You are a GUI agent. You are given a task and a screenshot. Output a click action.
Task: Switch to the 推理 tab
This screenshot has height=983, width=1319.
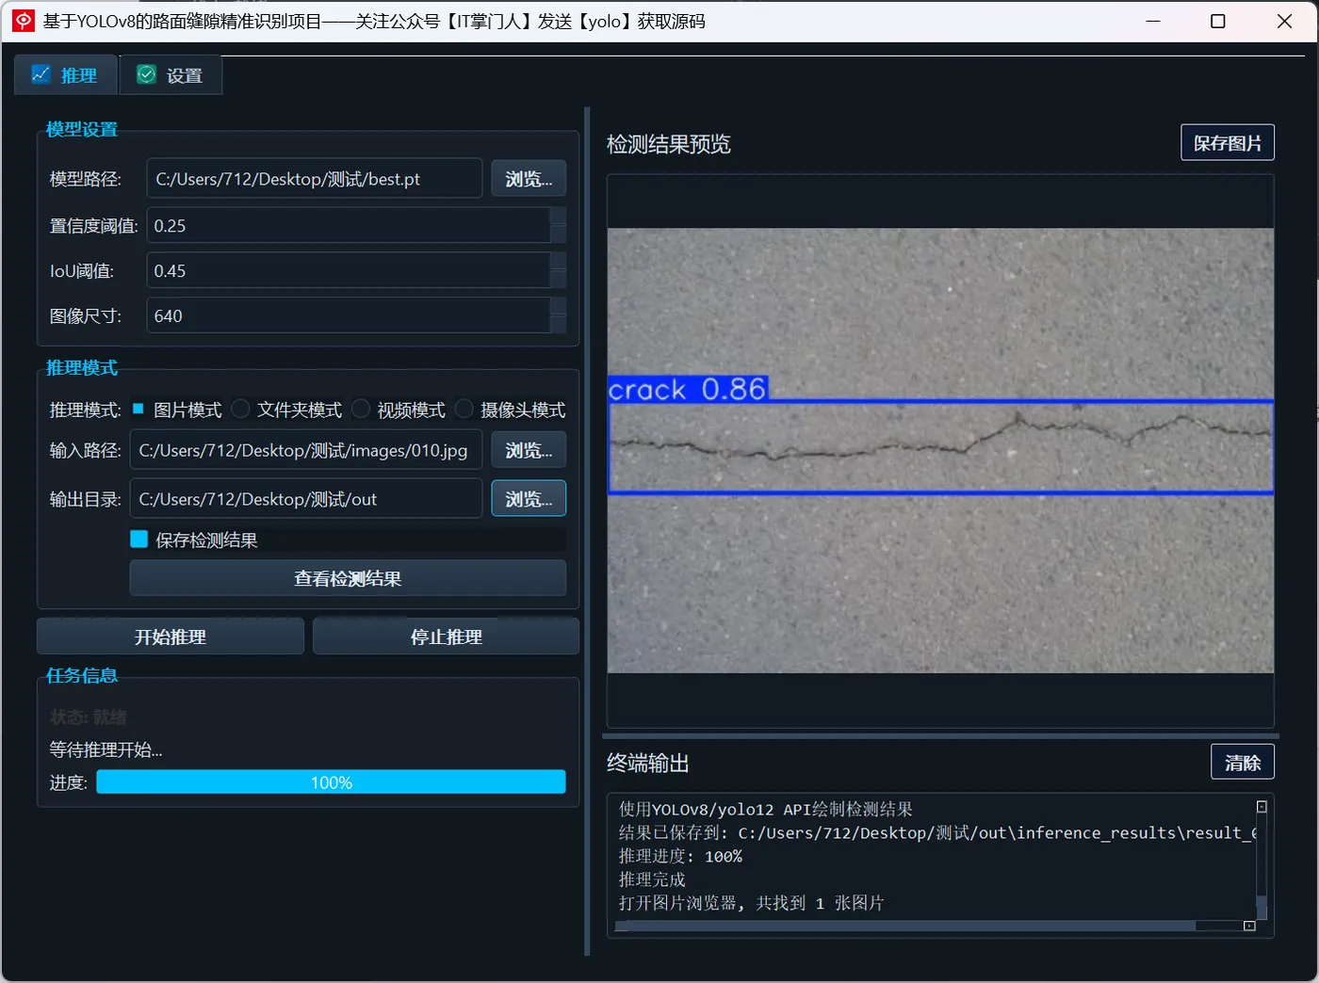[x=65, y=74]
